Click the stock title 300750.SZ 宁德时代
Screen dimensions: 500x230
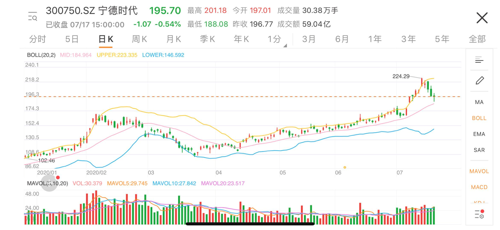pyautogui.click(x=92, y=11)
